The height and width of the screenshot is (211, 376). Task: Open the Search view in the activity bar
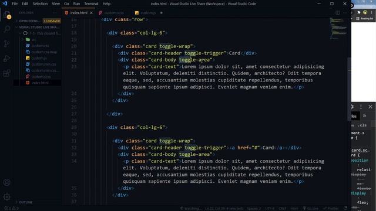7,29
